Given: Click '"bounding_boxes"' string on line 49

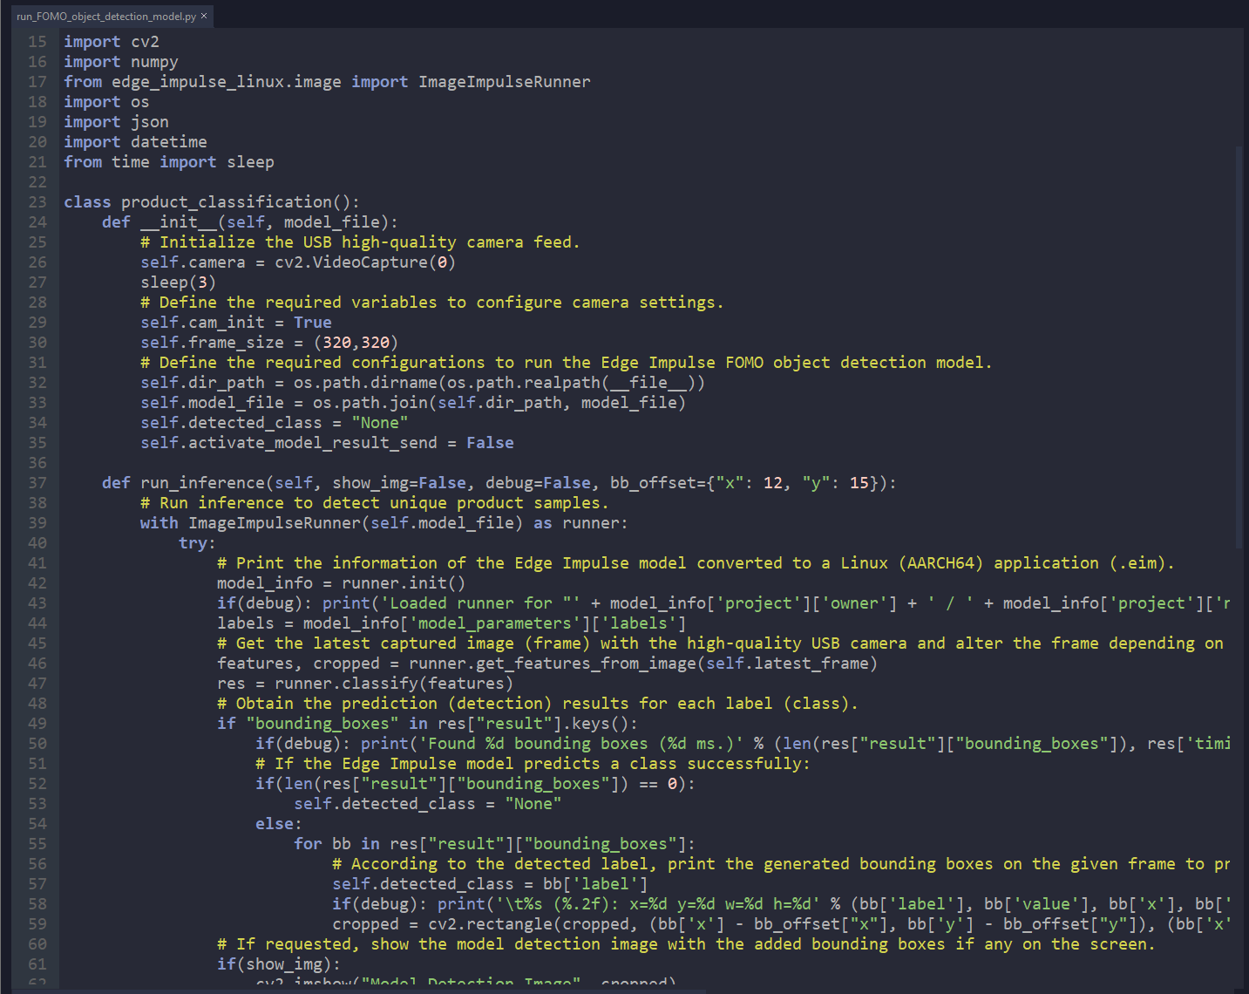Looking at the screenshot, I should click(x=322, y=724).
